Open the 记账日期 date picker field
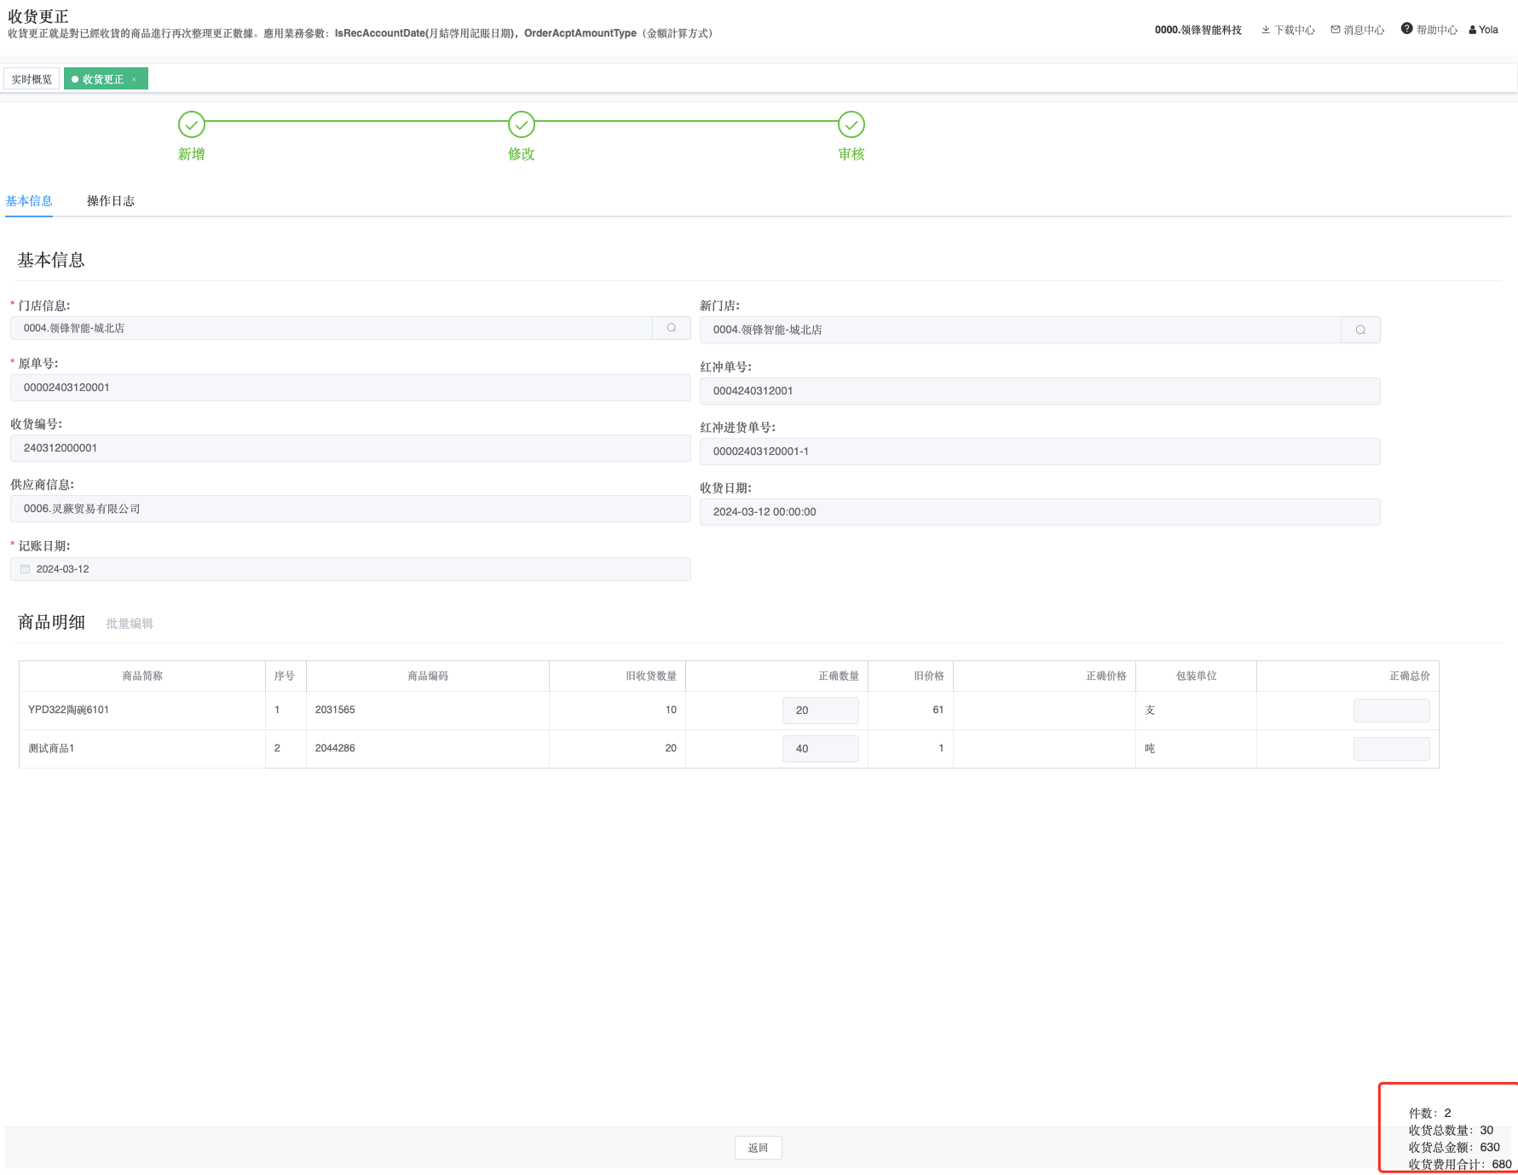This screenshot has width=1518, height=1175. click(350, 569)
